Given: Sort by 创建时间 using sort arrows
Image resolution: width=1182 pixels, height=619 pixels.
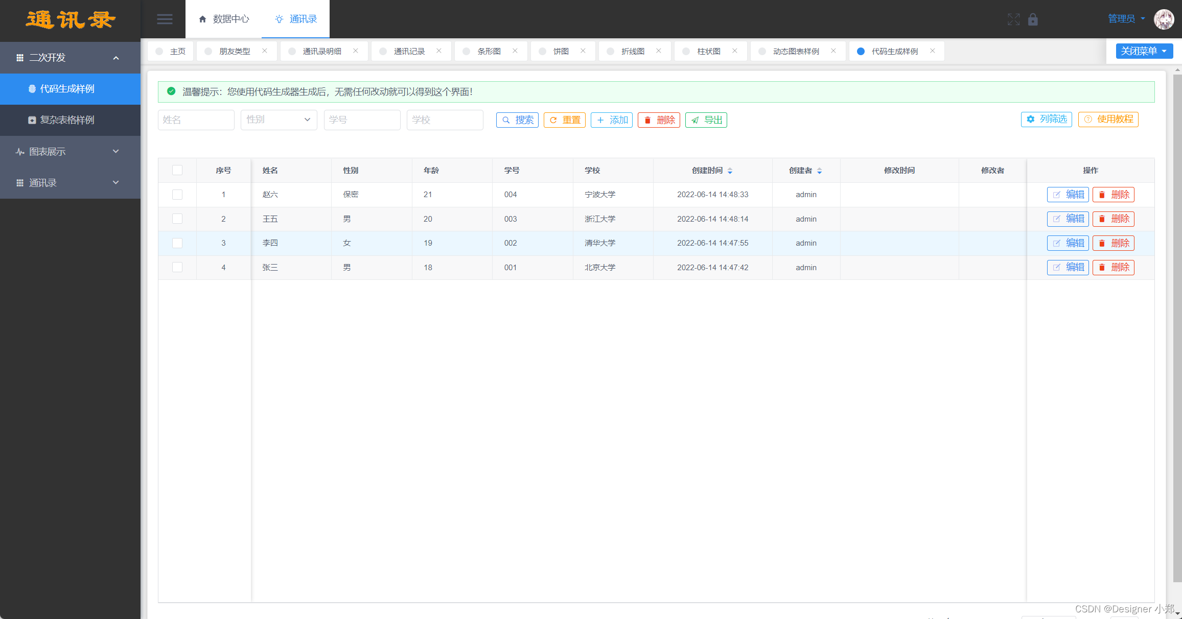Looking at the screenshot, I should (730, 171).
